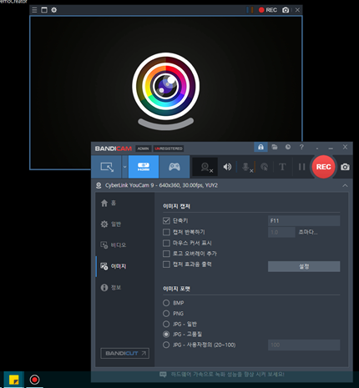
Task: Enable the 캡처 반복하기 checkbox
Action: (166, 232)
